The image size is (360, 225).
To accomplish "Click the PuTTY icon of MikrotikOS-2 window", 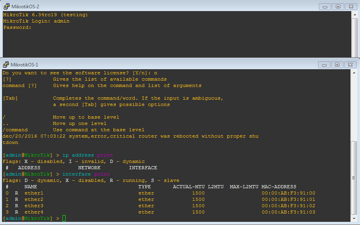I will (6, 6).
